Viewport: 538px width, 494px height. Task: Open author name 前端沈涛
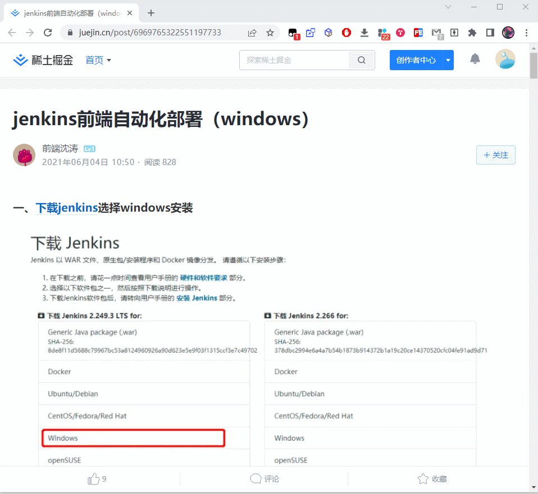click(60, 149)
